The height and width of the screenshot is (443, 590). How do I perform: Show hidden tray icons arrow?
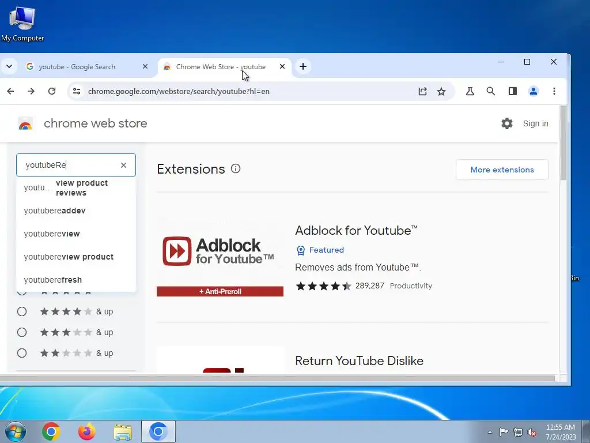[490, 432]
